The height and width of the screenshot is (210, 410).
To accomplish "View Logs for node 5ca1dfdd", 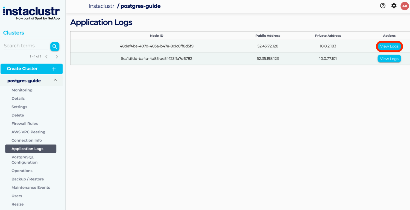I will 389,58.
